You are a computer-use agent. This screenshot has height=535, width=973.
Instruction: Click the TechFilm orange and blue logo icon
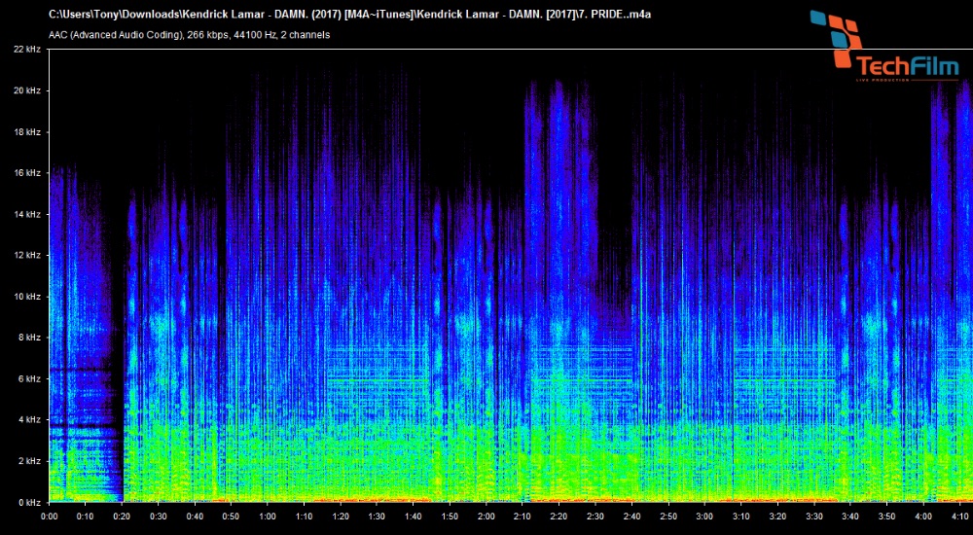(836, 39)
